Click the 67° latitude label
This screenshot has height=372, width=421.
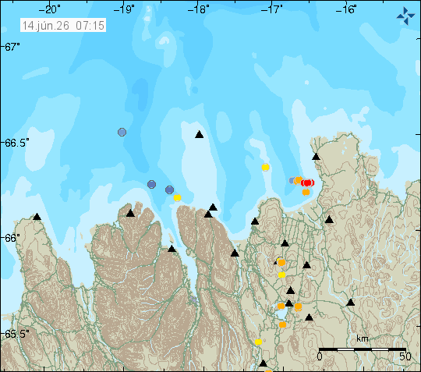[x=12, y=47]
